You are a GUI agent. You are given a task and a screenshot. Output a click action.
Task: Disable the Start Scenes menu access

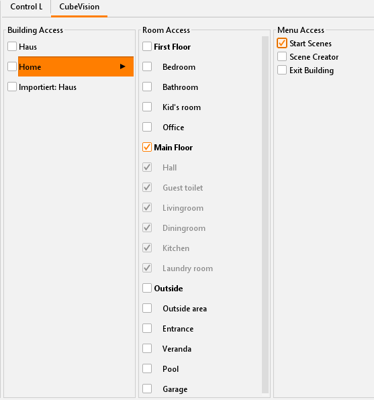(x=282, y=43)
